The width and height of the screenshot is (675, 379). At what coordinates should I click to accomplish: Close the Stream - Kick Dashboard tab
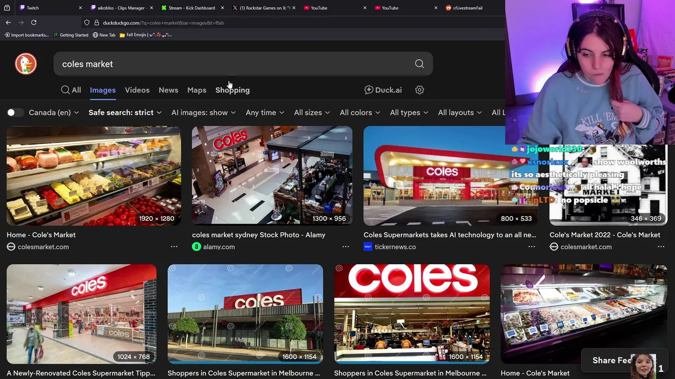pyautogui.click(x=222, y=8)
